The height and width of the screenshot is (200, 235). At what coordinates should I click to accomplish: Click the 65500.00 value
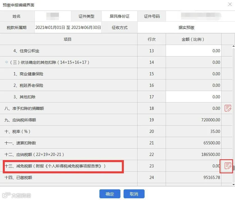[x=212, y=143]
